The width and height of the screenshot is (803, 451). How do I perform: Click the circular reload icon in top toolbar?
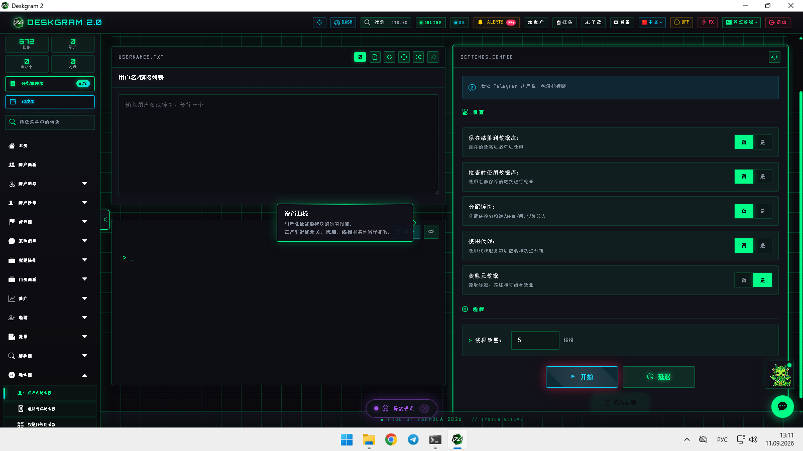click(x=319, y=23)
